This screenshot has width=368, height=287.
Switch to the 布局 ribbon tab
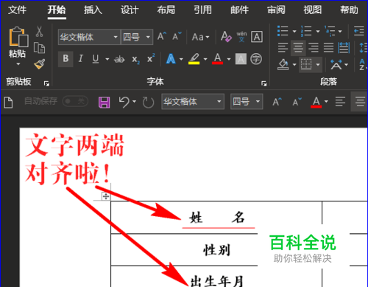[x=166, y=10]
